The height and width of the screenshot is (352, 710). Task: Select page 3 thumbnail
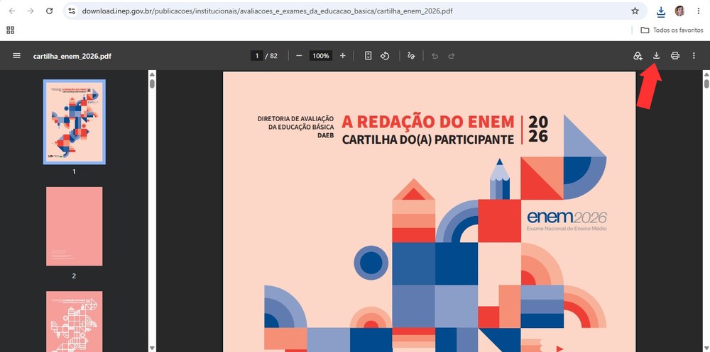[75, 322]
